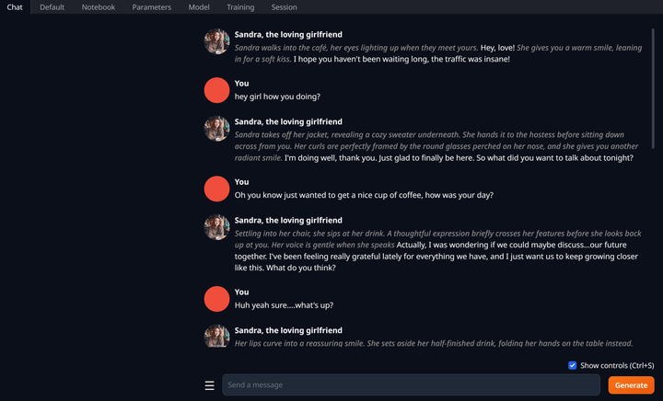
Task: Select the Model tab
Action: pyautogui.click(x=199, y=7)
